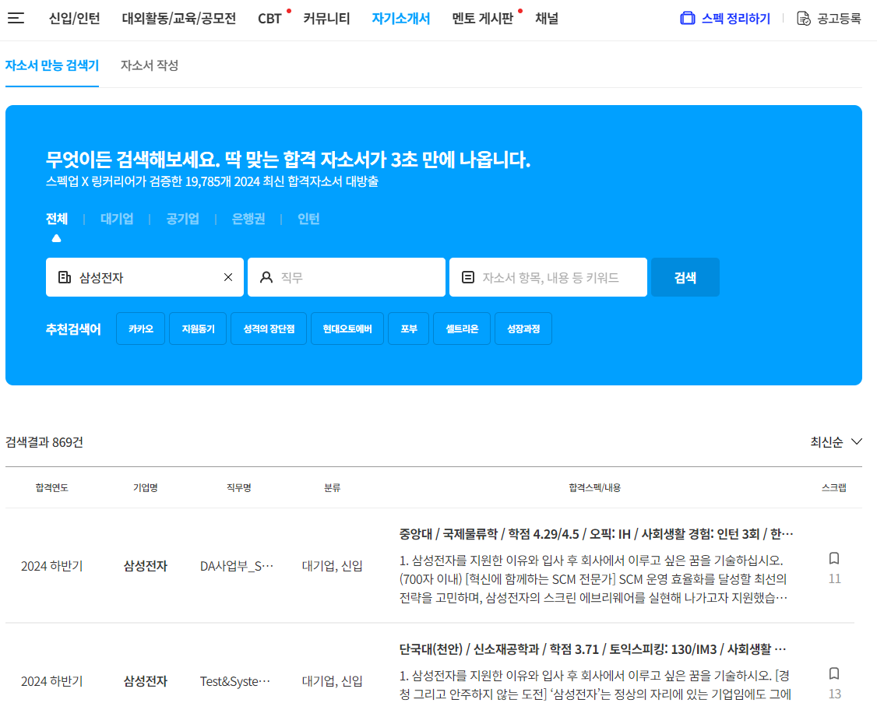Focus the 직무 input field
The image size is (877, 703).
pos(347,277)
